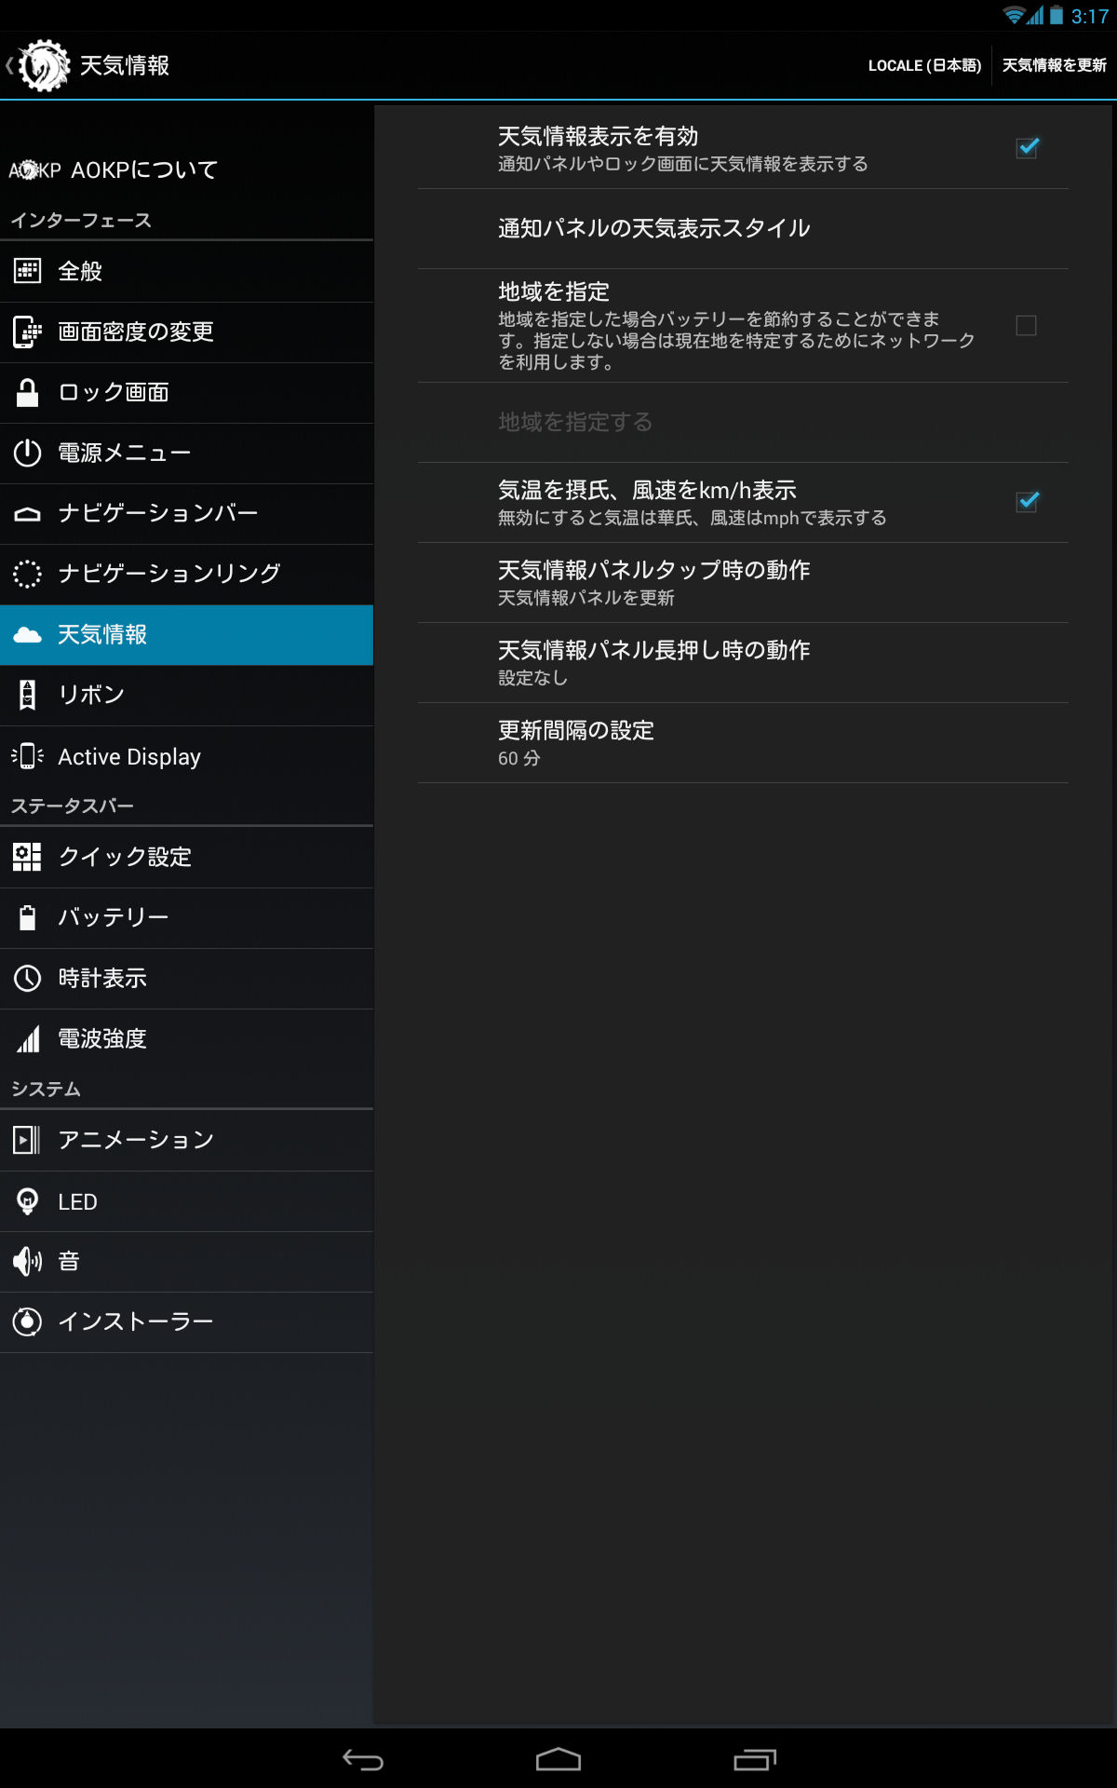Select Active Display in the sidebar

(x=186, y=756)
